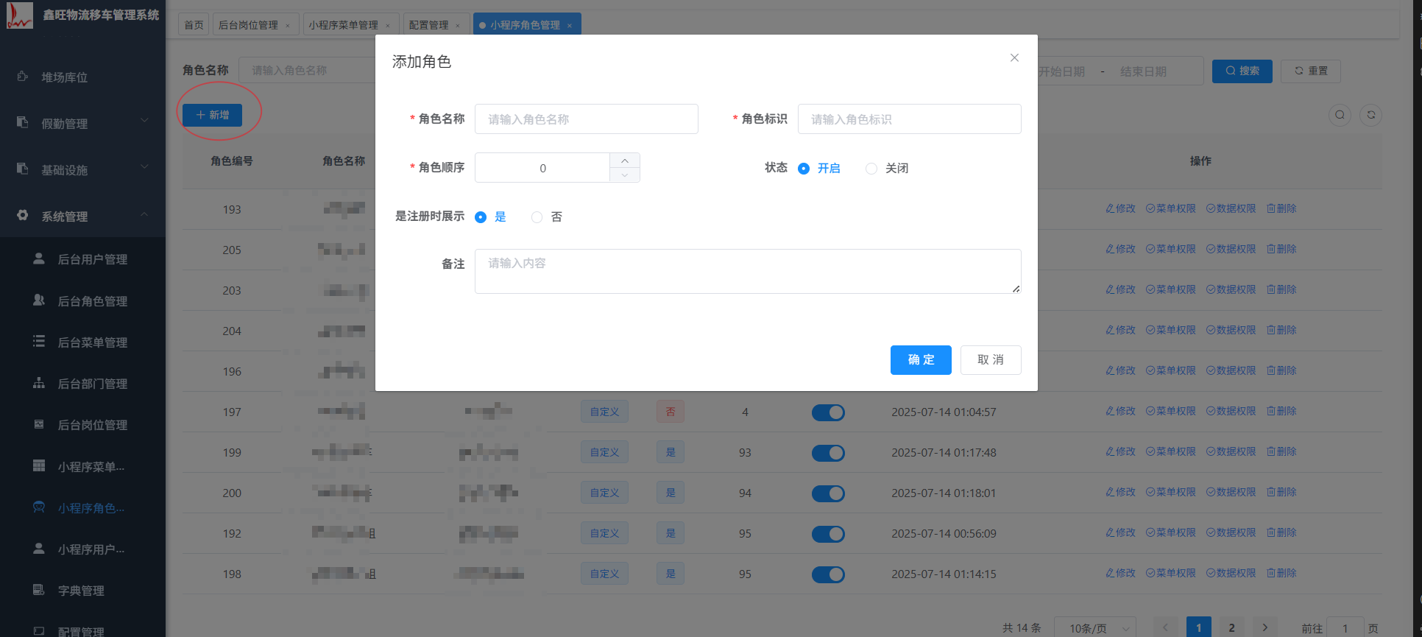
Task: Click 数据权限 in row 192
Action: pyautogui.click(x=1231, y=532)
